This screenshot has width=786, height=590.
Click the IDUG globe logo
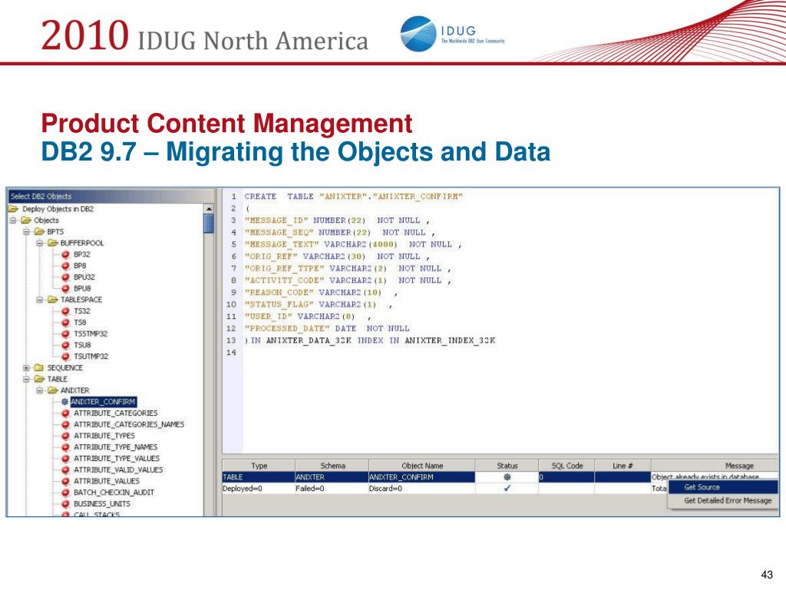[x=418, y=34]
